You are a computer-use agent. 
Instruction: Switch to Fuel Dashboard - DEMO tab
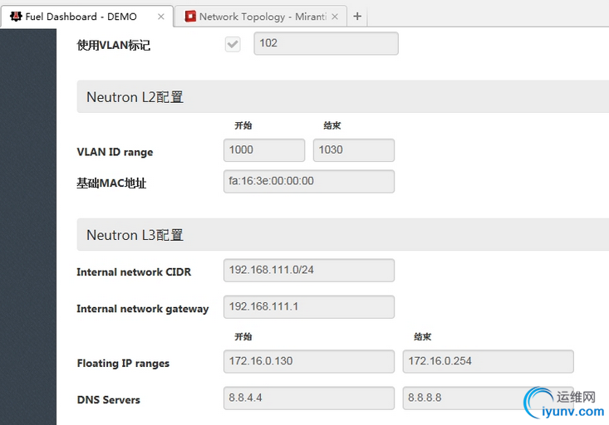[86, 17]
